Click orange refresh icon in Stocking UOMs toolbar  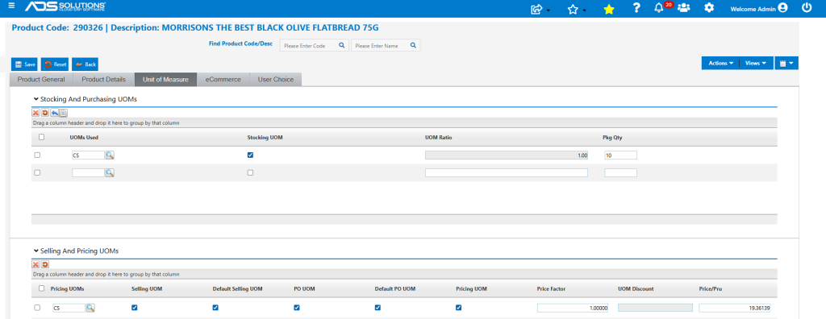pos(45,113)
